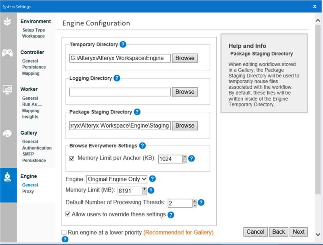Uncheck Allow users to override these settings
Viewport: 323px width, 245px height.
[x=68, y=214]
